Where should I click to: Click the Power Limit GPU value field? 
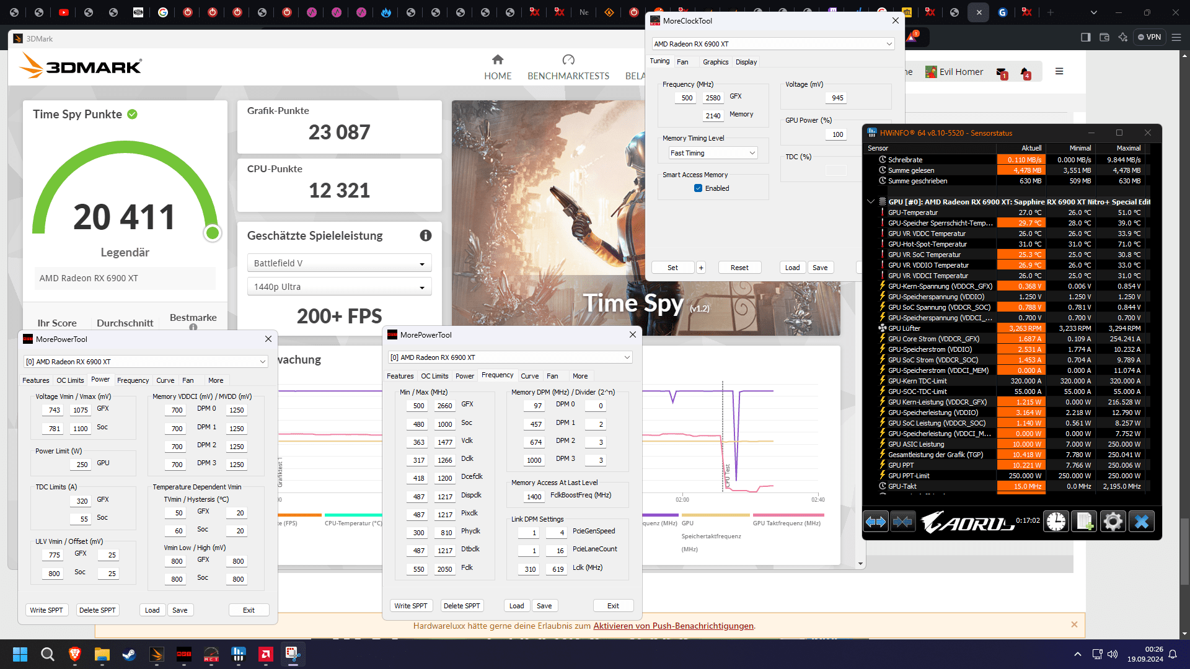(82, 464)
